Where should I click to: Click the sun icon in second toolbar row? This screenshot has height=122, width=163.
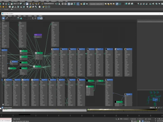(3, 7)
